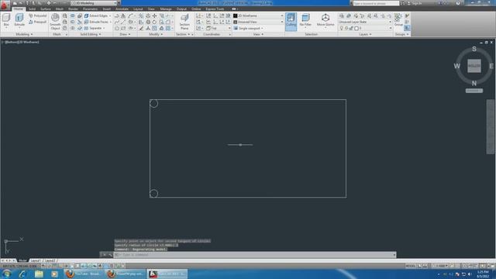The height and width of the screenshot is (279, 496).
Task: Select the Layout2 tab
Action: coord(50,260)
